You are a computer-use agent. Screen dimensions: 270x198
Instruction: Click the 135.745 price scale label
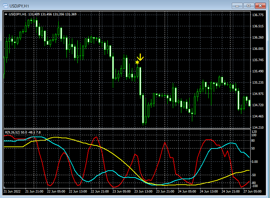pos(258,60)
